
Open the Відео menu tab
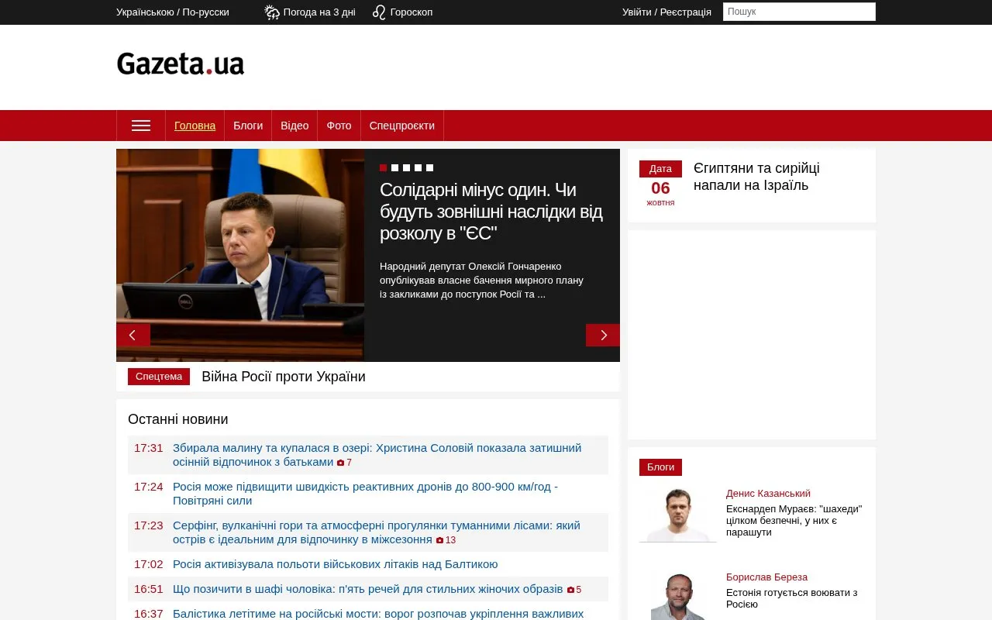tap(294, 126)
